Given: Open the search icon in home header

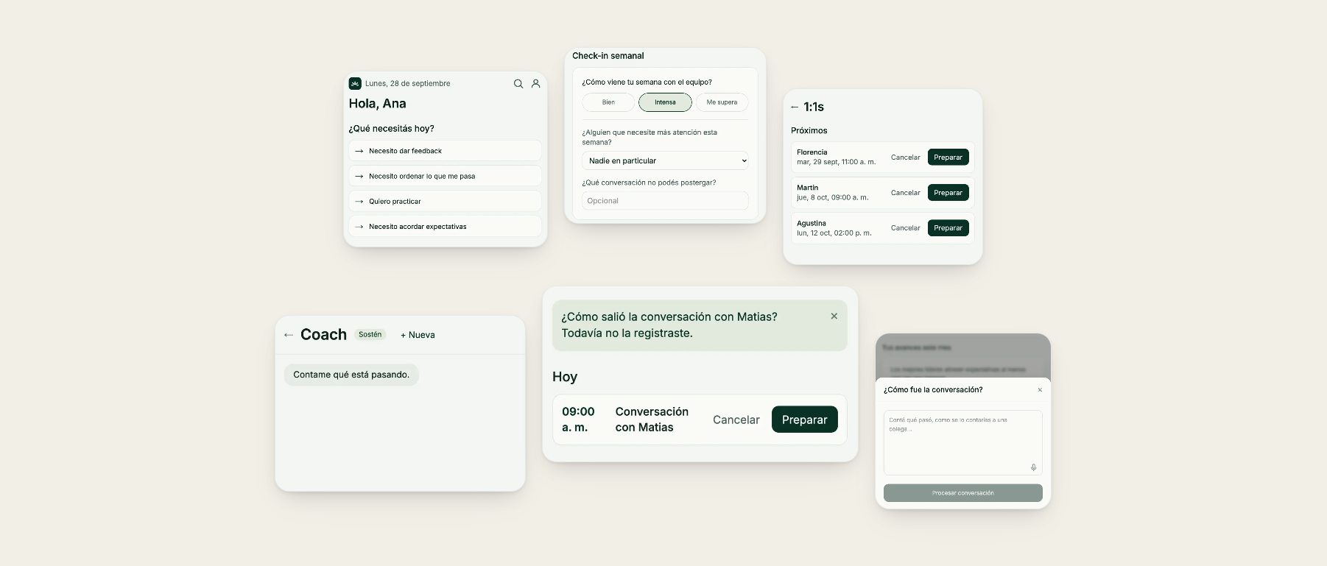Looking at the screenshot, I should [x=518, y=84].
